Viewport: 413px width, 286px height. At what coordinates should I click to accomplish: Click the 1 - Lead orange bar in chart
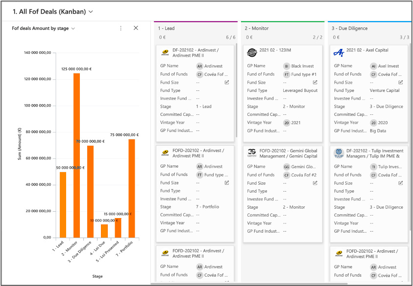coord(63,205)
